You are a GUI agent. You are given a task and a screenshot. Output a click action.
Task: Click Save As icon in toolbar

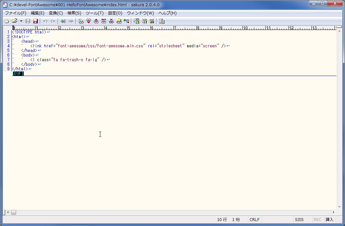36,21
